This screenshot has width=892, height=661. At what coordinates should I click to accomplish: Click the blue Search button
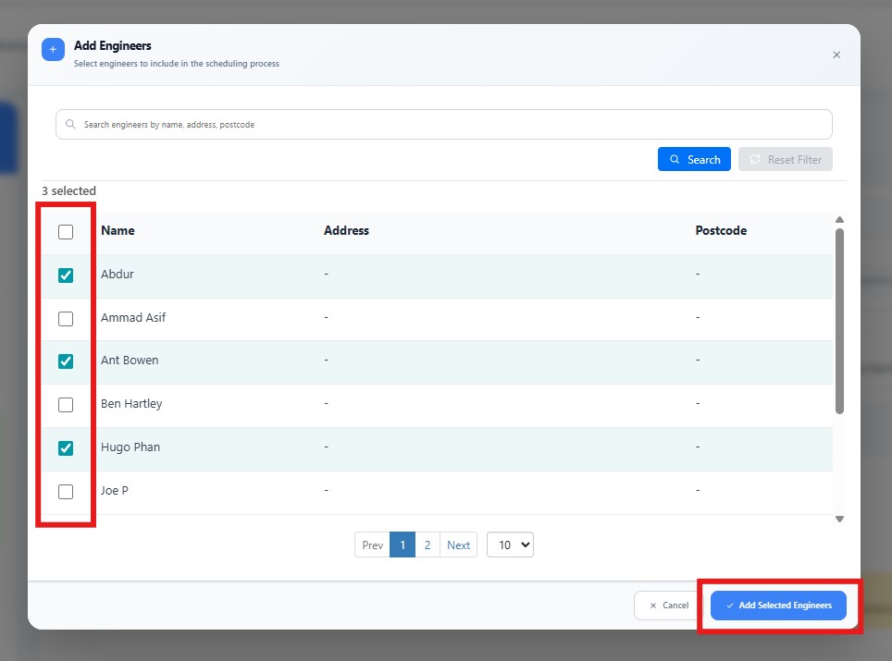click(694, 159)
